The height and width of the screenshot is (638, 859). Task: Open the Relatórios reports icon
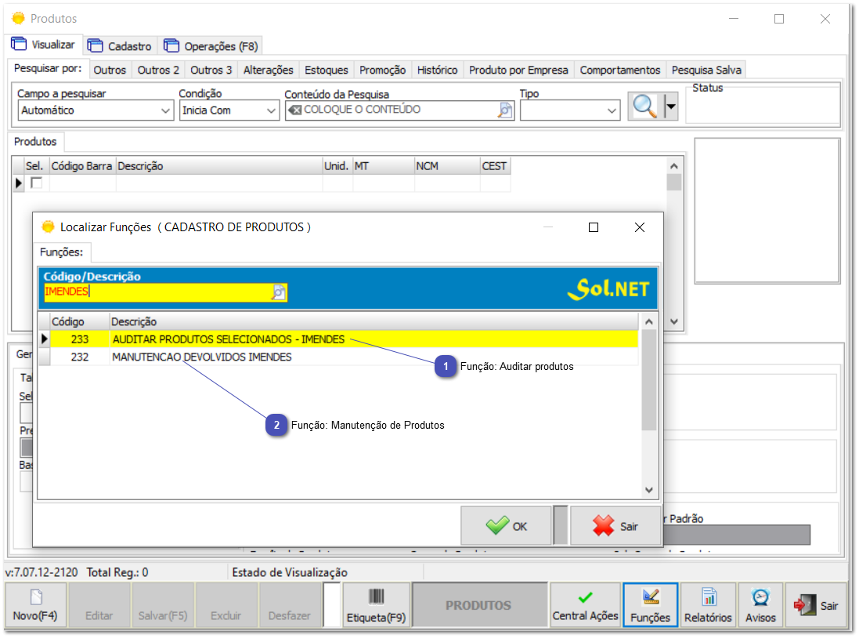click(708, 598)
